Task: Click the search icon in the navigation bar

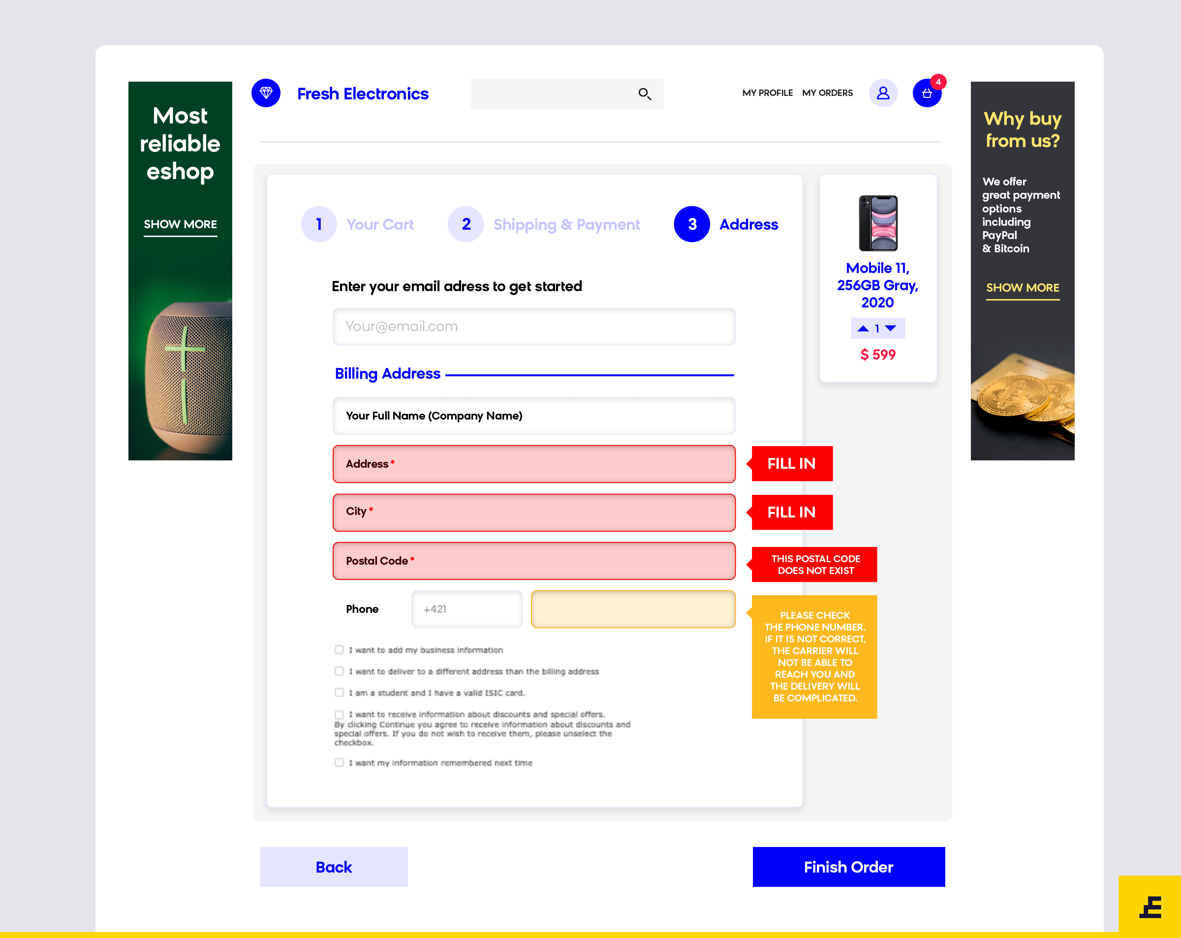Action: point(645,93)
